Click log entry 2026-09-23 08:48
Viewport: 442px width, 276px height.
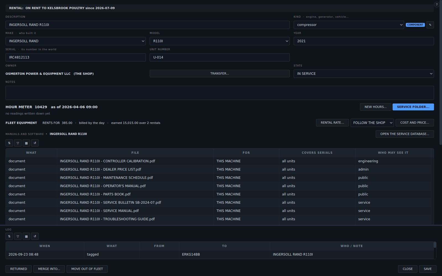(x=219, y=254)
